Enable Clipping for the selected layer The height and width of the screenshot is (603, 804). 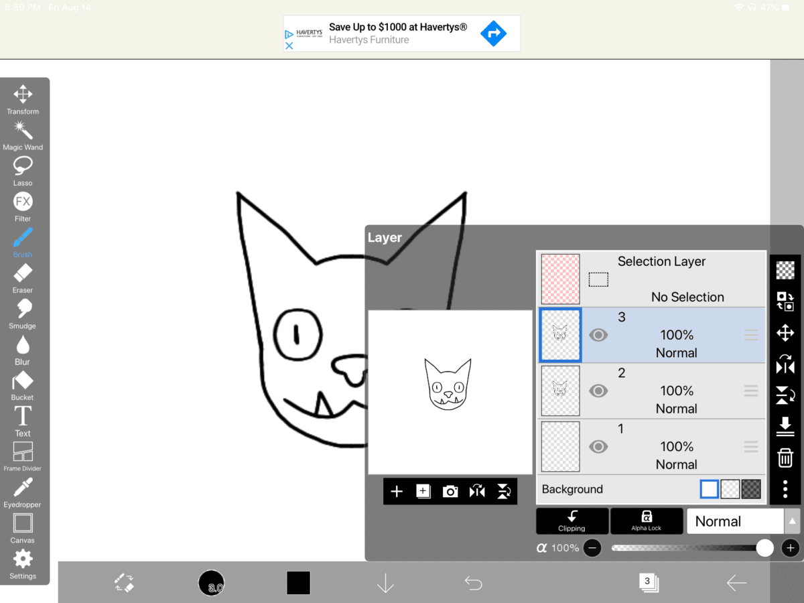tap(572, 521)
